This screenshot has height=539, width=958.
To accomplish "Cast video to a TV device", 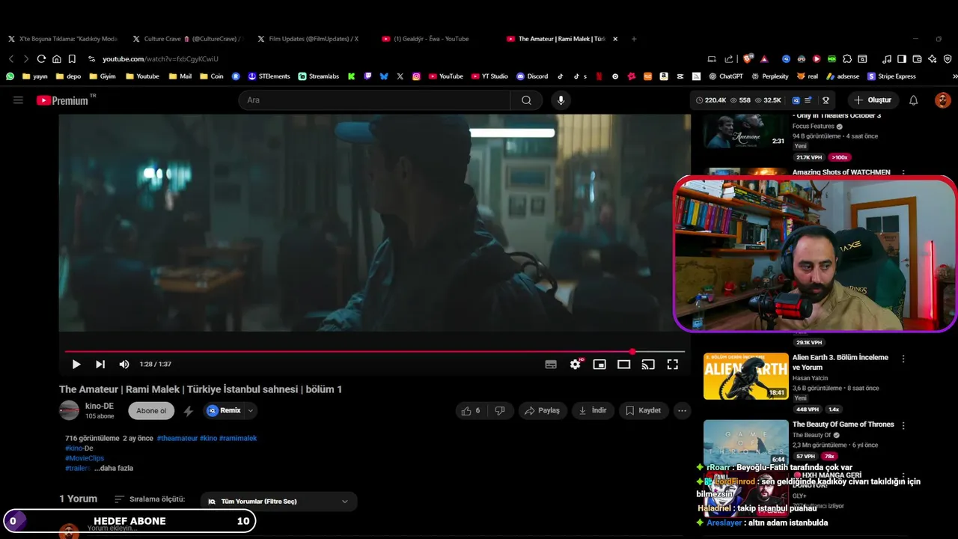I will [x=648, y=365].
